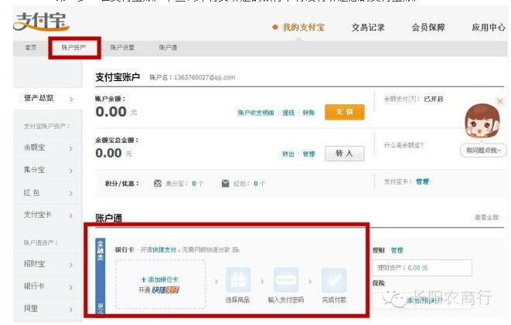Click the 金融类 vertical tab
This screenshot has height=325, width=511.
(100, 250)
